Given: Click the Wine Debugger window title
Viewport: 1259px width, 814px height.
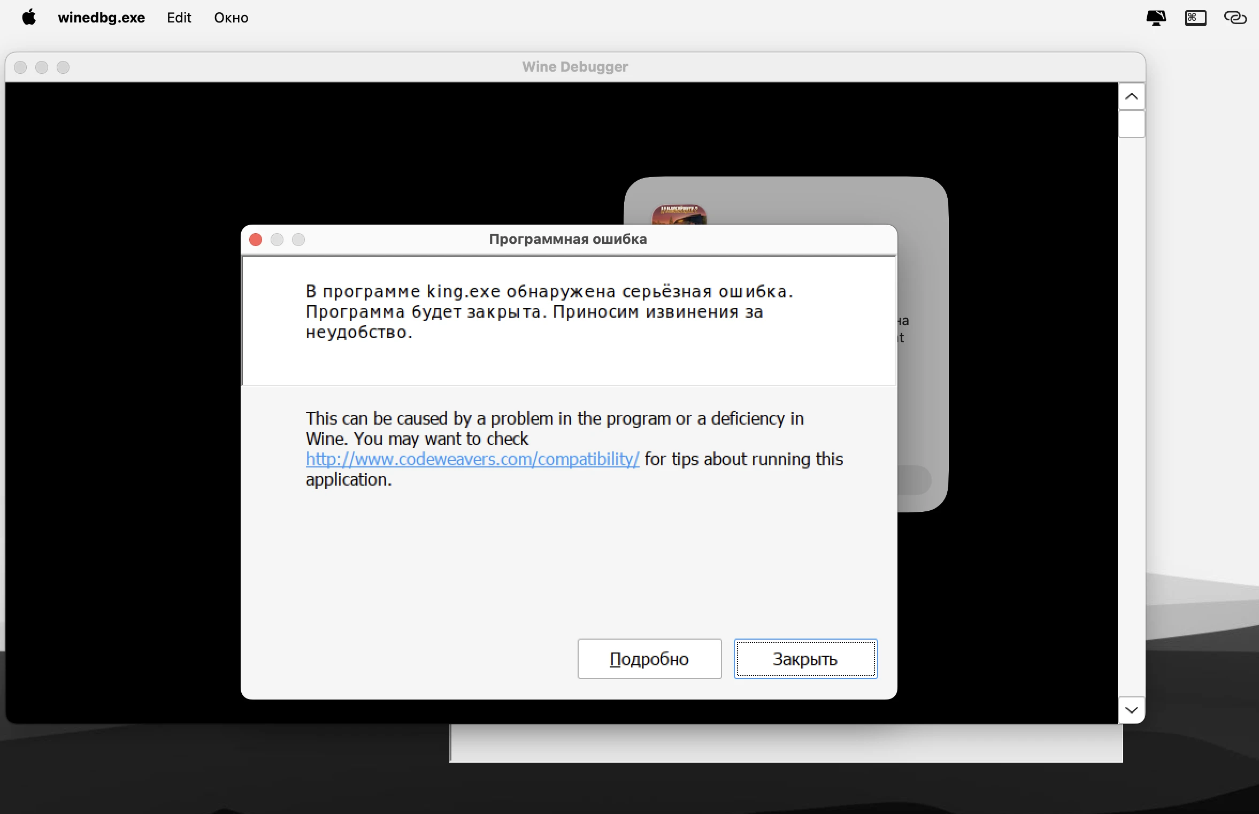Looking at the screenshot, I should click(x=575, y=67).
